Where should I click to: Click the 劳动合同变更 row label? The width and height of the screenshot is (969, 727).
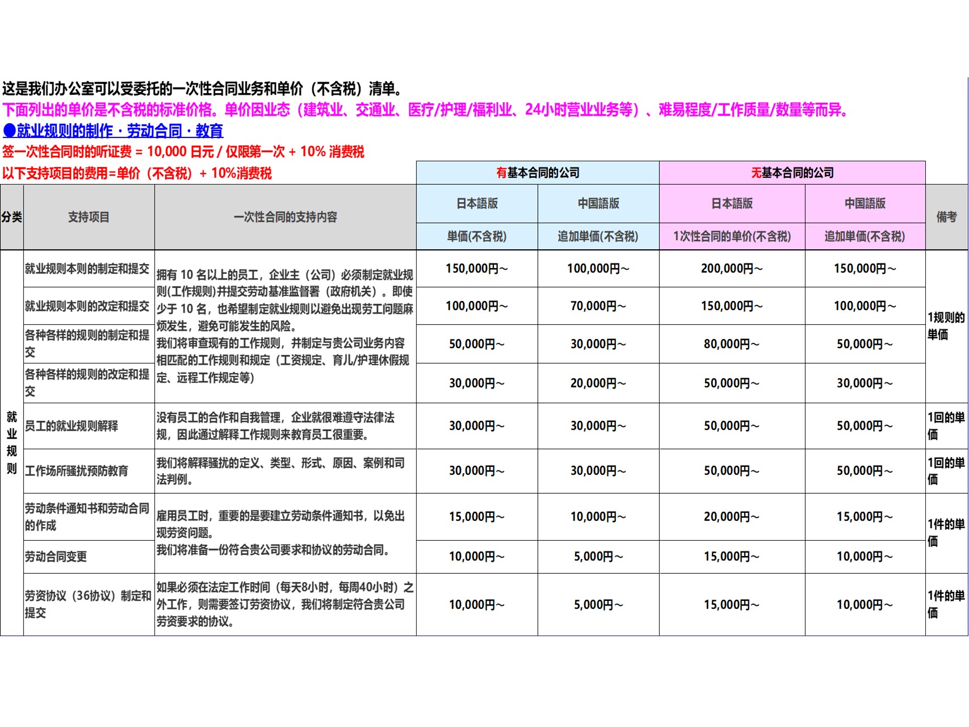(x=56, y=557)
